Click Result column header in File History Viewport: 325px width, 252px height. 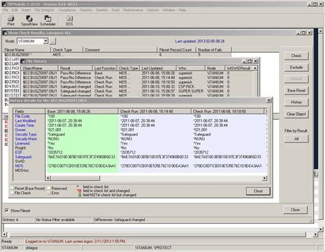pos(75,68)
